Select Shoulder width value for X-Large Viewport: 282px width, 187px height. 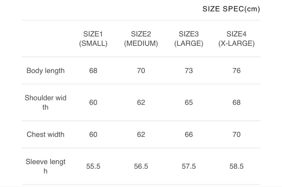click(x=236, y=102)
